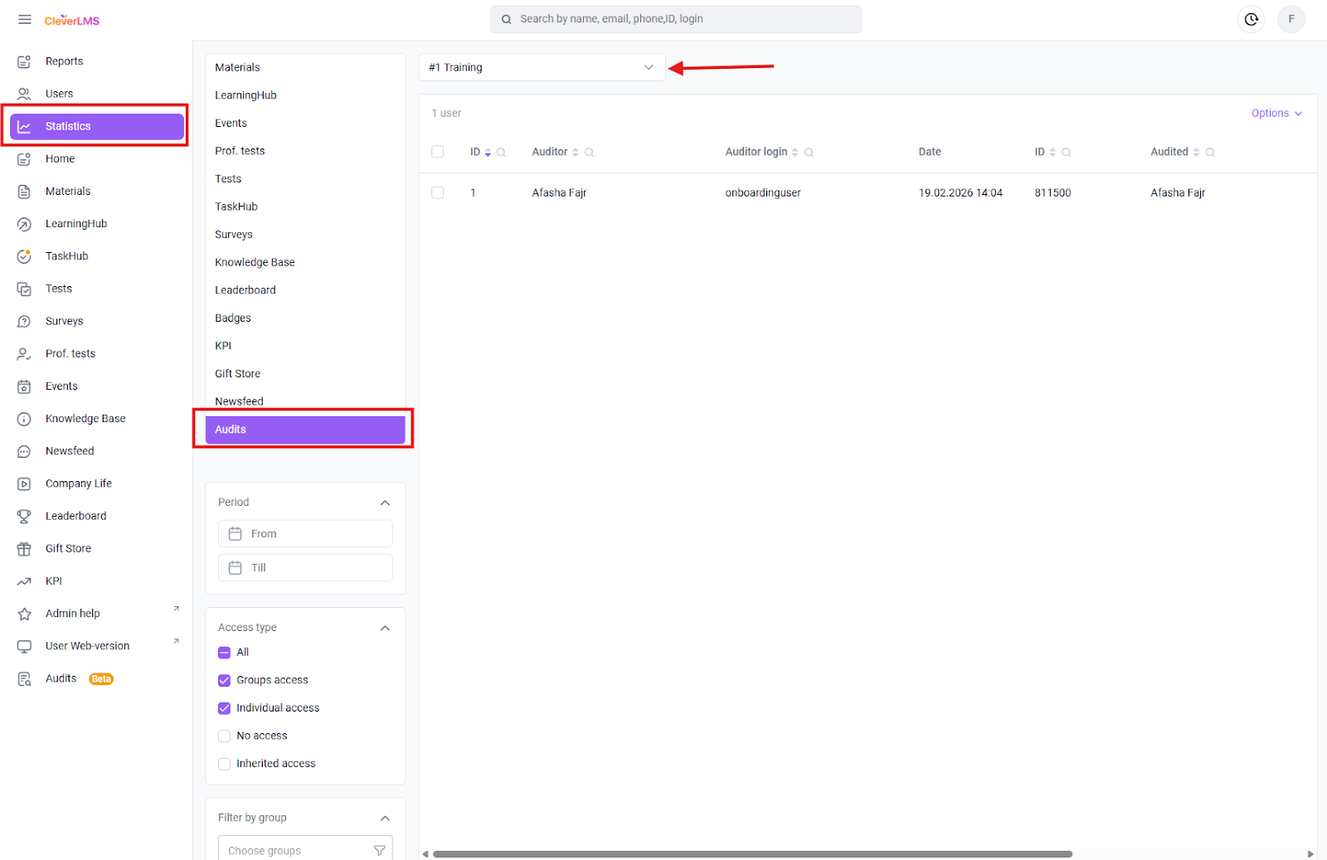Enable the No access checkbox
This screenshot has width=1327, height=860.
(x=224, y=736)
